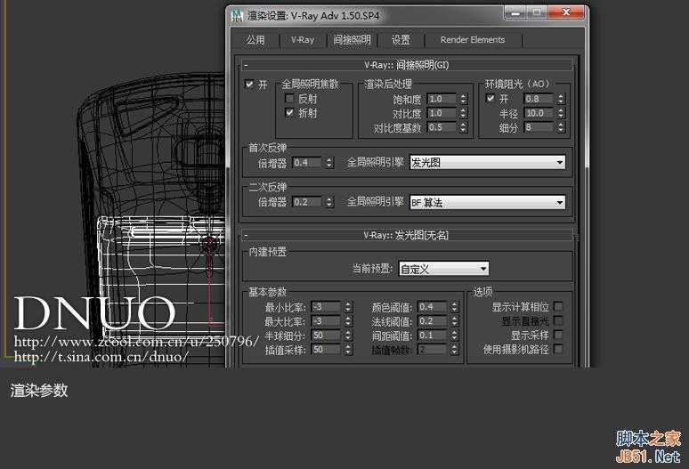Click the 对比度 value field

pyautogui.click(x=442, y=113)
